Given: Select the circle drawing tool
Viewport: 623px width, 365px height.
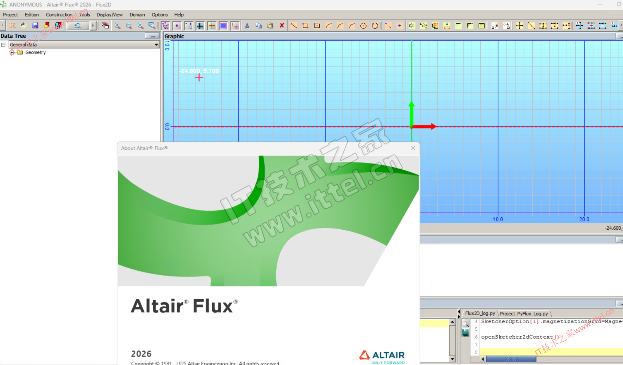Looking at the screenshot, I should [363, 26].
